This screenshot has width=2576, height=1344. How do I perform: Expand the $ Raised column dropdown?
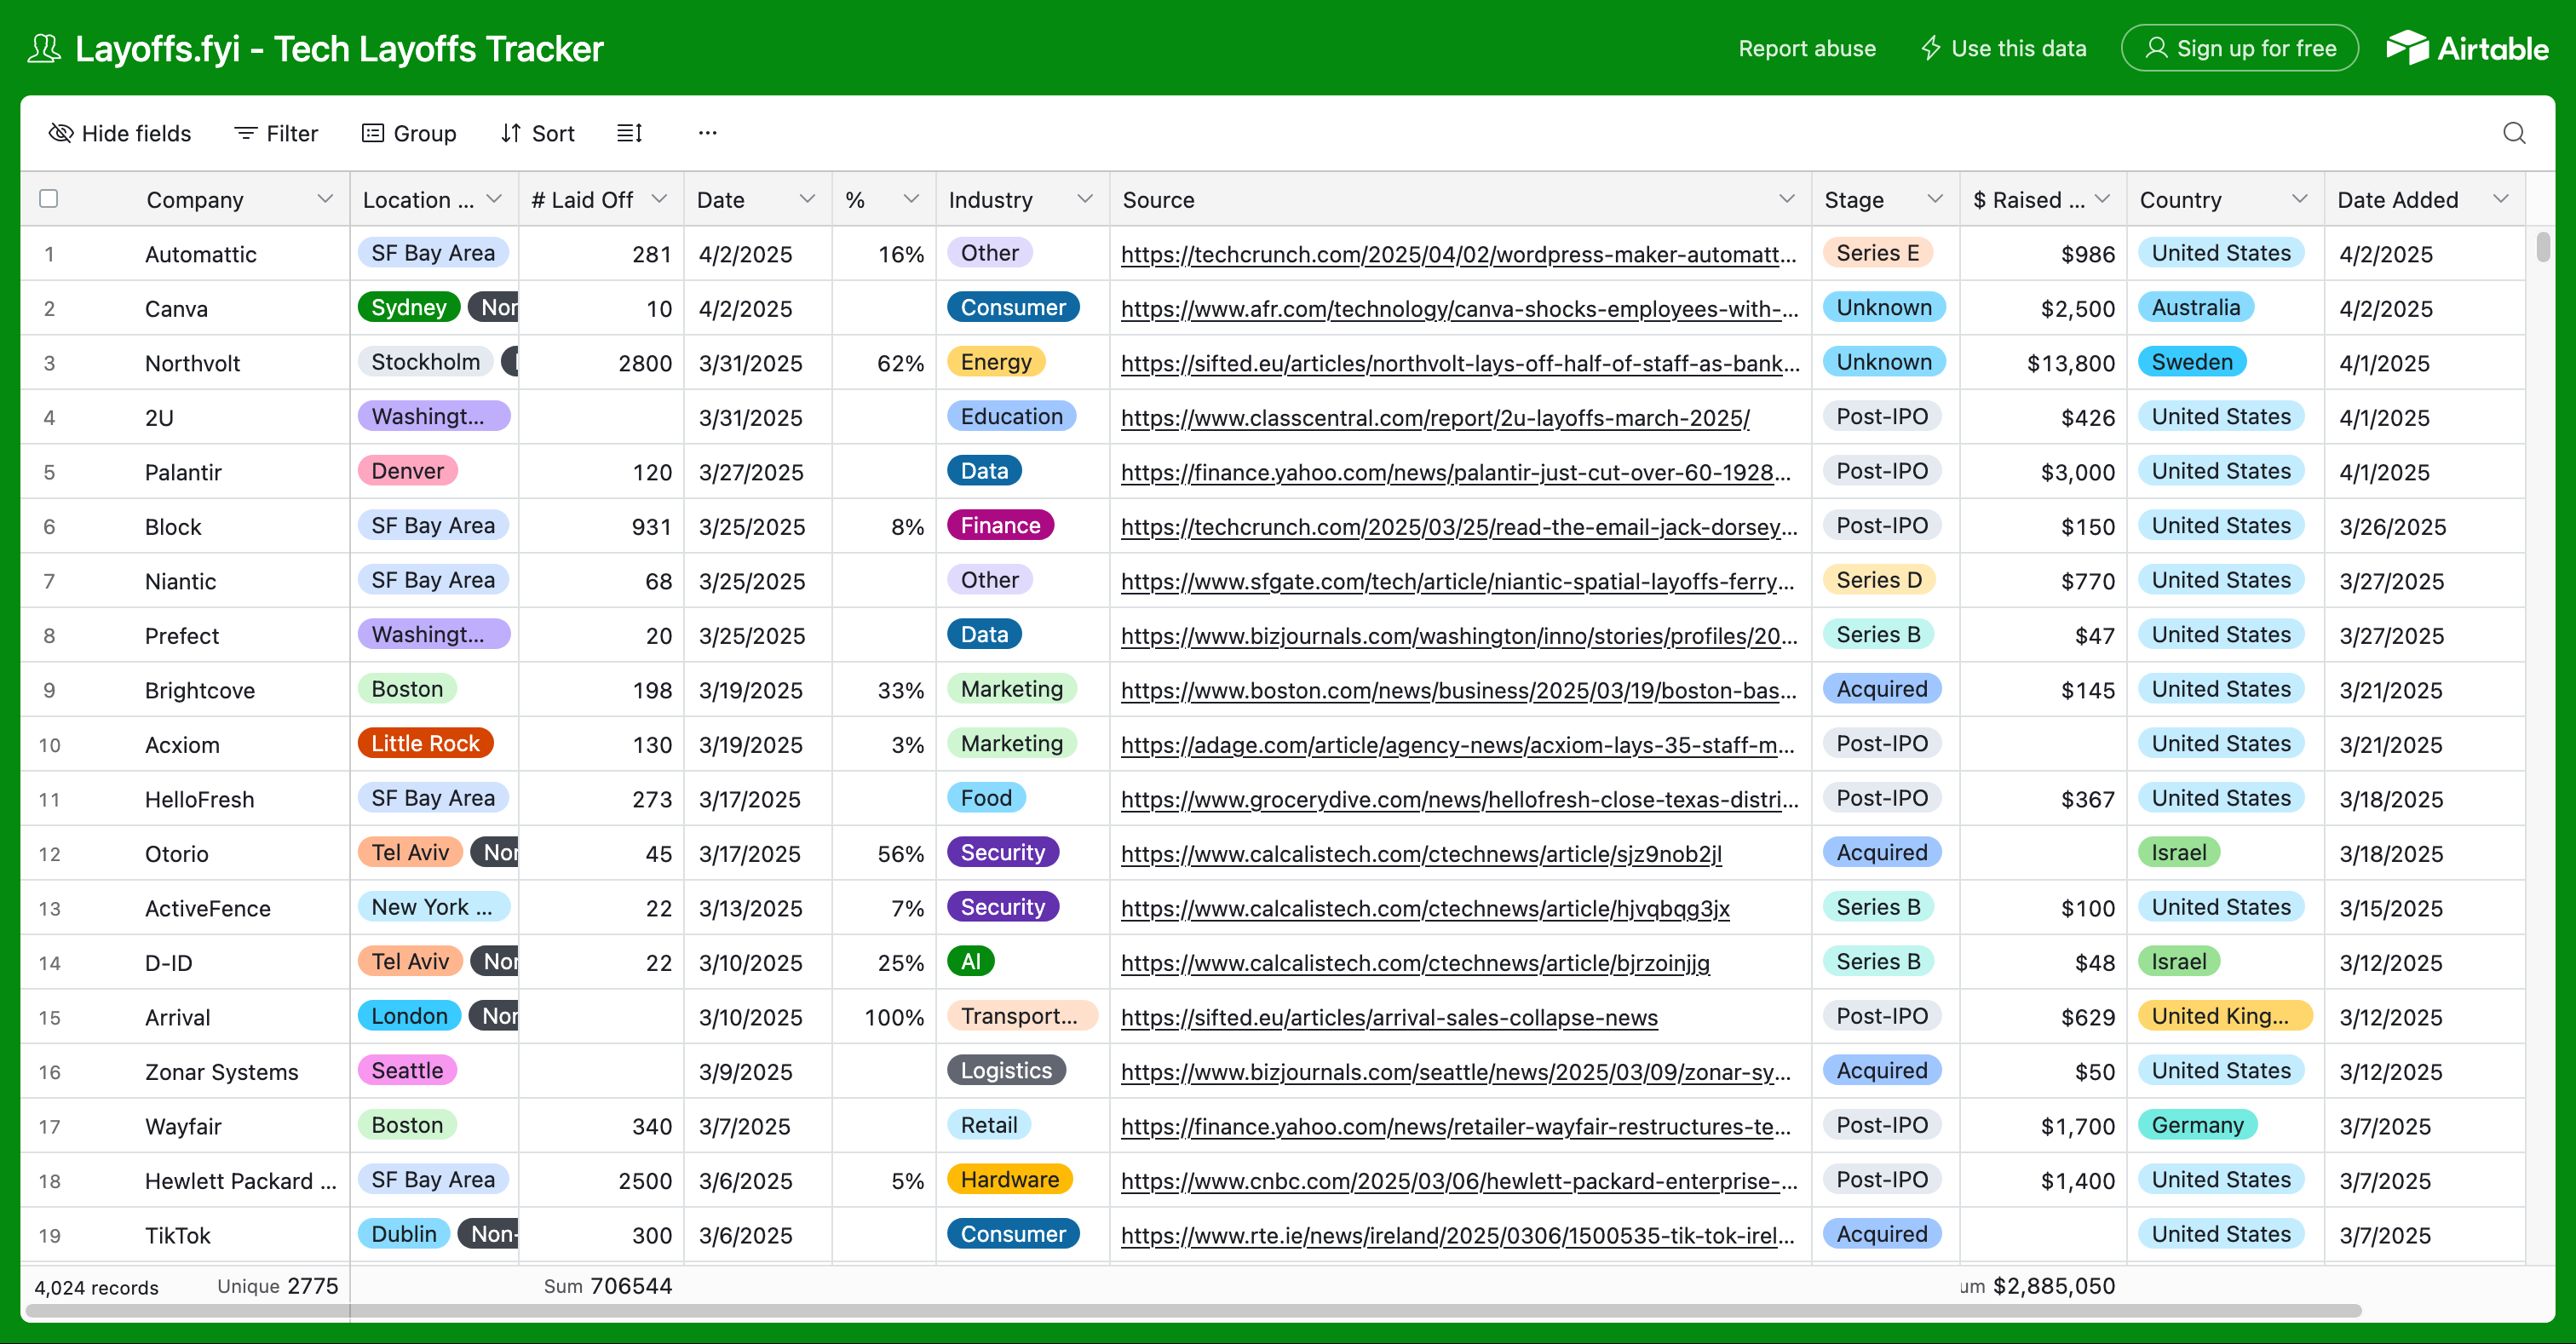(2102, 199)
